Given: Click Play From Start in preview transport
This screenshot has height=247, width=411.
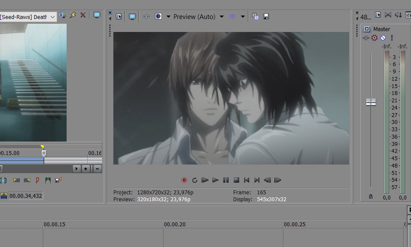Looking at the screenshot, I should [x=205, y=180].
